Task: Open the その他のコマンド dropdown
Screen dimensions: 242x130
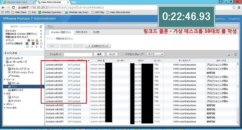Action: coord(98,46)
